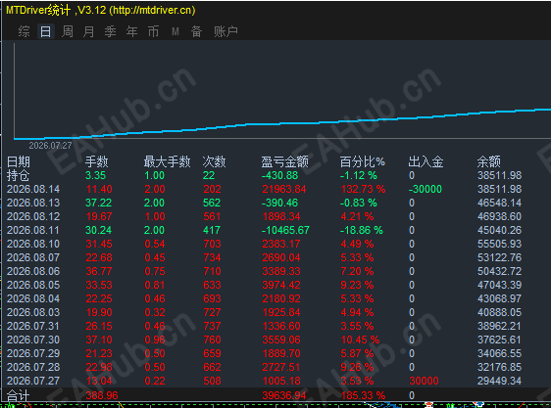The image size is (551, 408).
Task: Click the MTDriver统计 title with mtdriver.cn URL
Action: pyautogui.click(x=101, y=10)
